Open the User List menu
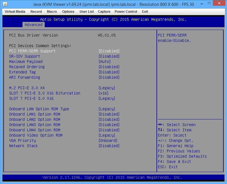 [x=87, y=12]
